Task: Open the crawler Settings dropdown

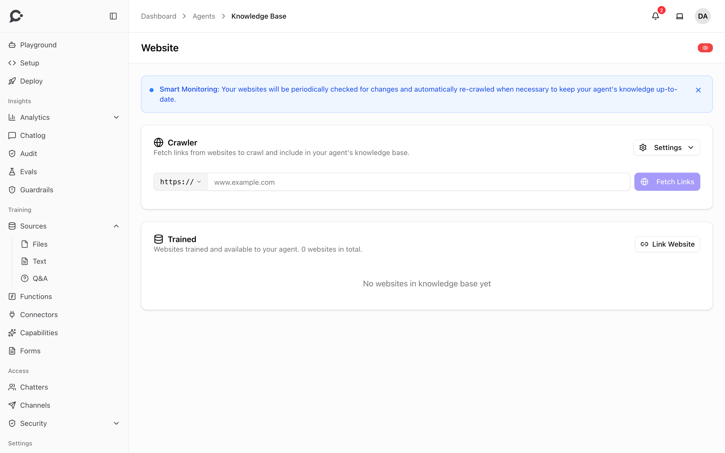Action: coord(667,147)
